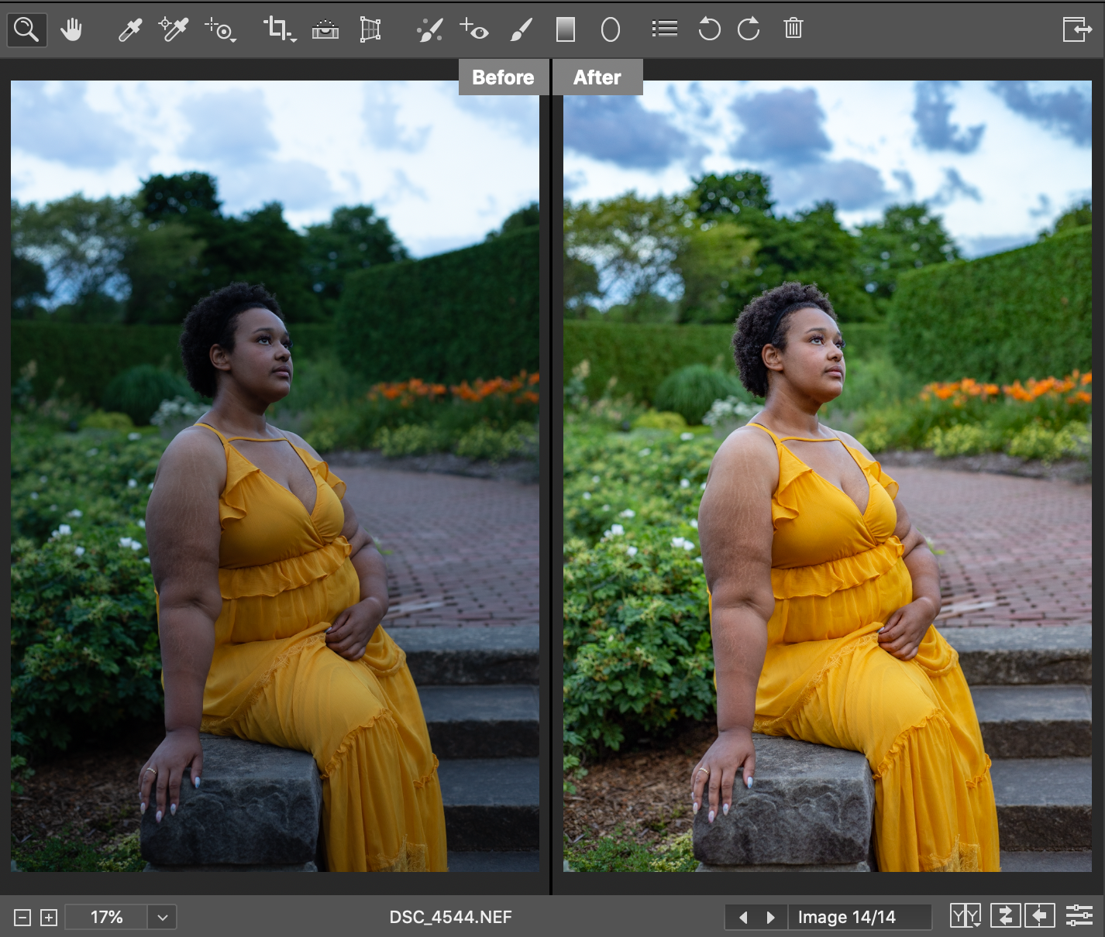Click the Before preview image
Screen dimensions: 1105x937
pyautogui.click(x=275, y=476)
